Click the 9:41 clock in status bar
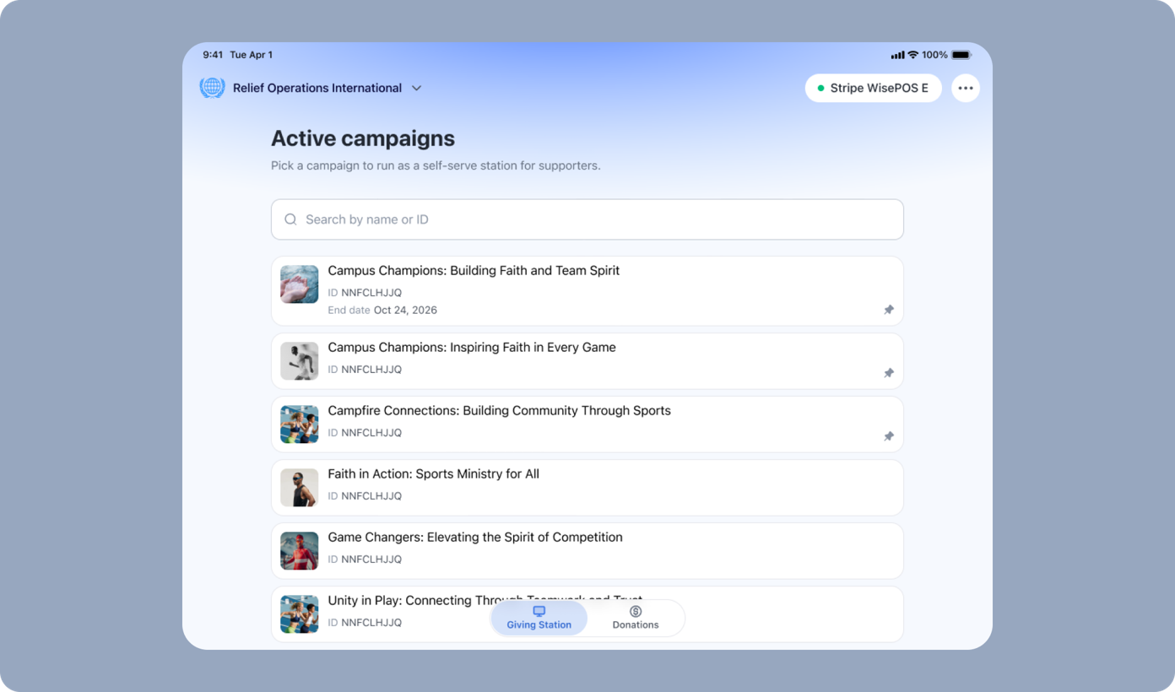This screenshot has height=692, width=1175. coord(213,55)
